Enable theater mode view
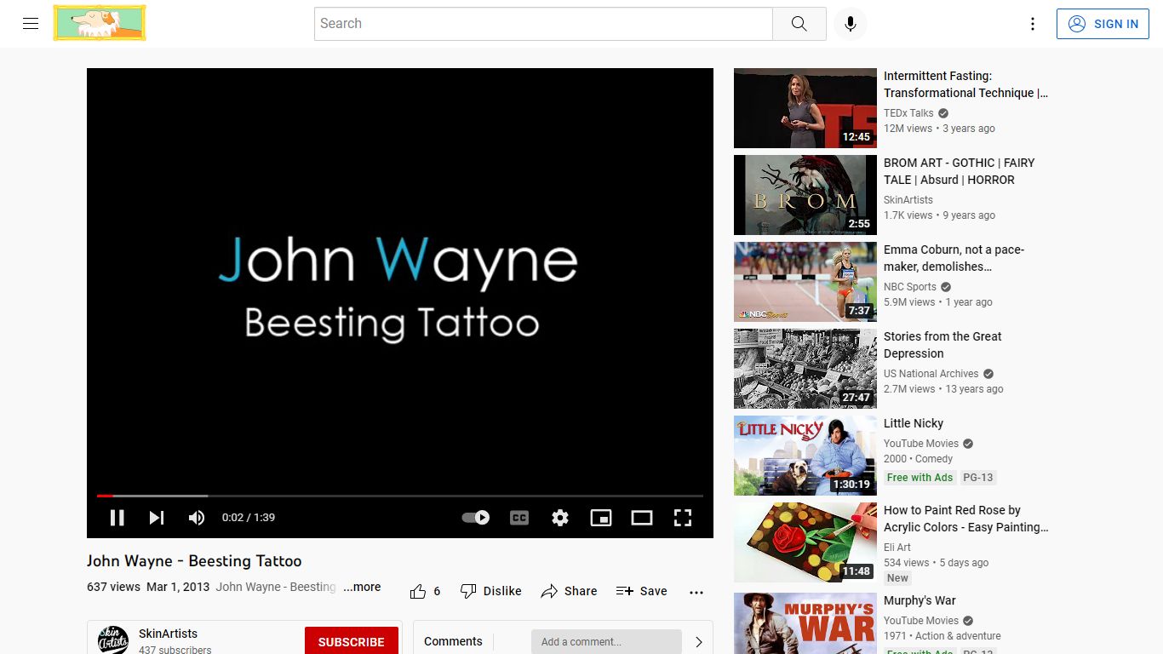Image resolution: width=1163 pixels, height=654 pixels. tap(642, 518)
